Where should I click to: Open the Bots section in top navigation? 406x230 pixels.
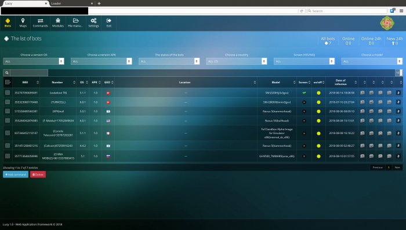(8, 23)
